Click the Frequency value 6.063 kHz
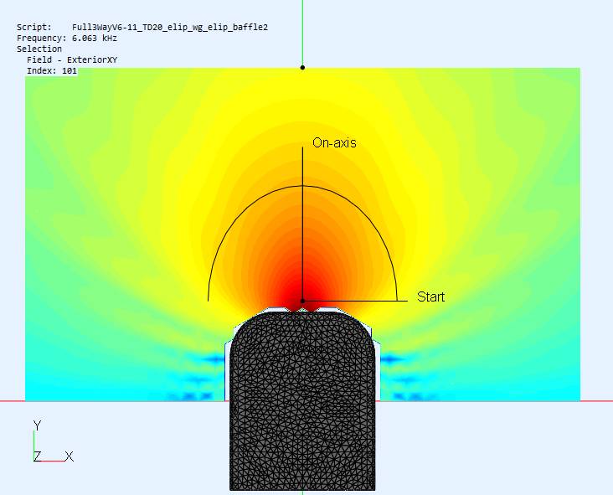 (x=95, y=39)
